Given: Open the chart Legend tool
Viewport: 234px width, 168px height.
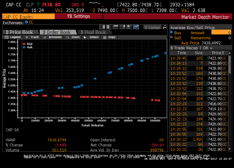Looking at the screenshot, I should coord(13,37).
